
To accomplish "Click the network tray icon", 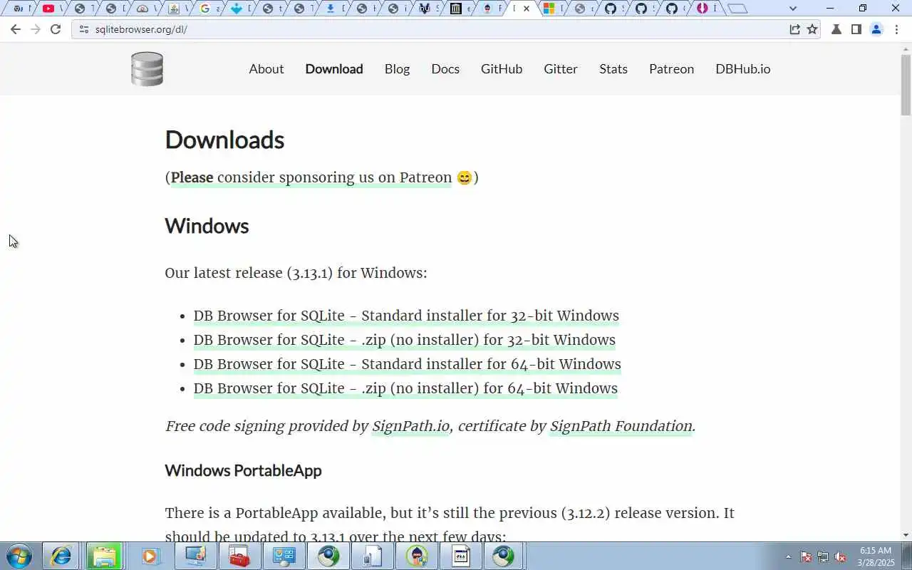I will (x=823, y=557).
